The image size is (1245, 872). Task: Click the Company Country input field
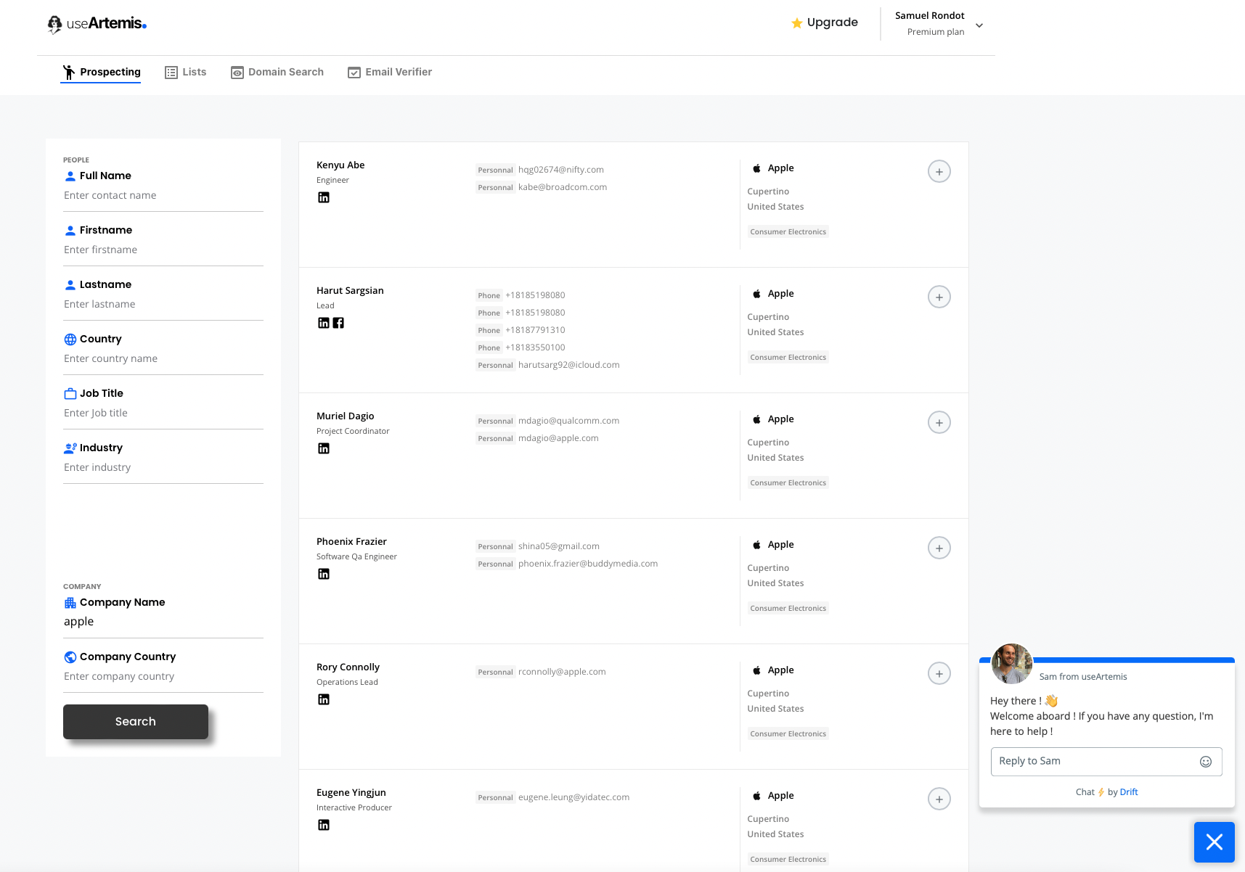pyautogui.click(x=163, y=676)
